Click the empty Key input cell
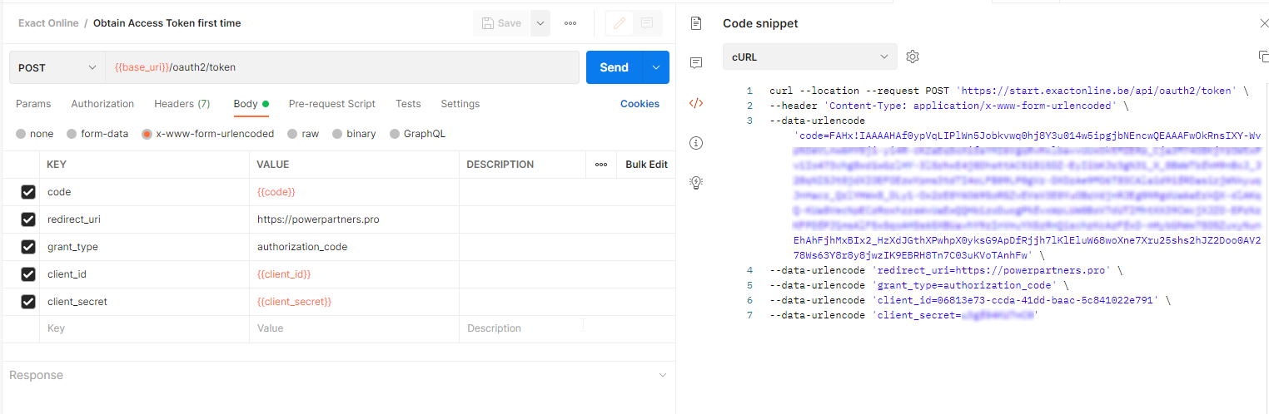 (144, 328)
